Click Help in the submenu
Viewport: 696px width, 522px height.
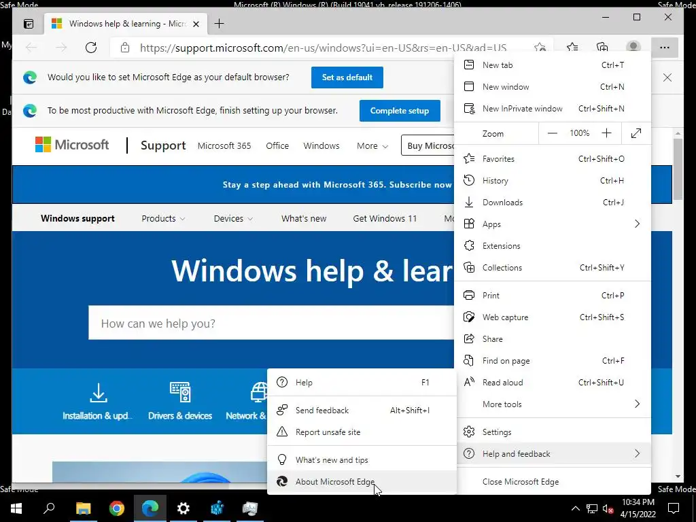(362, 383)
